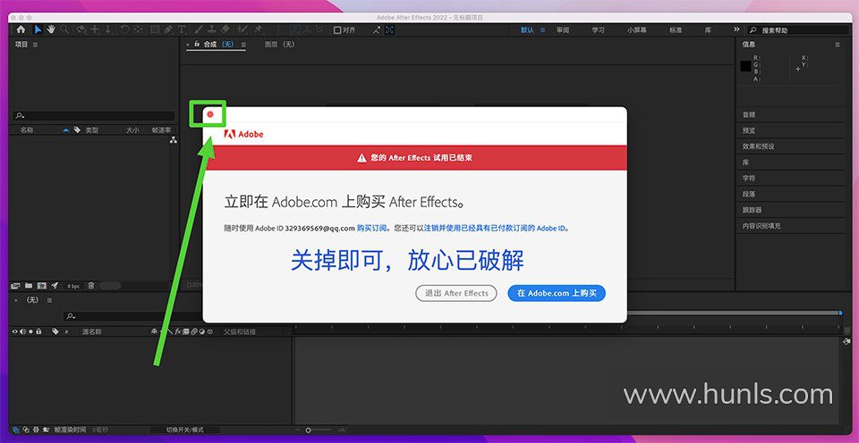
Task: Select the Rotation tool
Action: [x=124, y=29]
